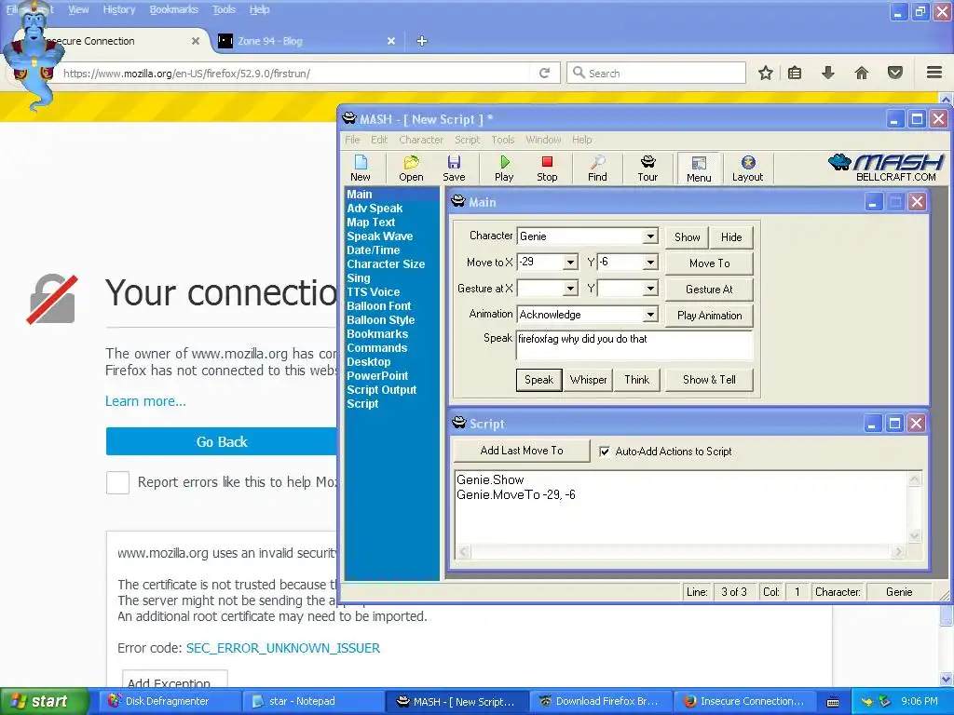
Task: Open Firefox downloads arrow icon
Action: tap(828, 73)
